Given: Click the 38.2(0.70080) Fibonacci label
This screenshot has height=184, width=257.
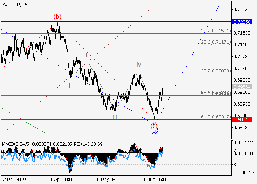Looking at the screenshot, I should click(x=216, y=71).
